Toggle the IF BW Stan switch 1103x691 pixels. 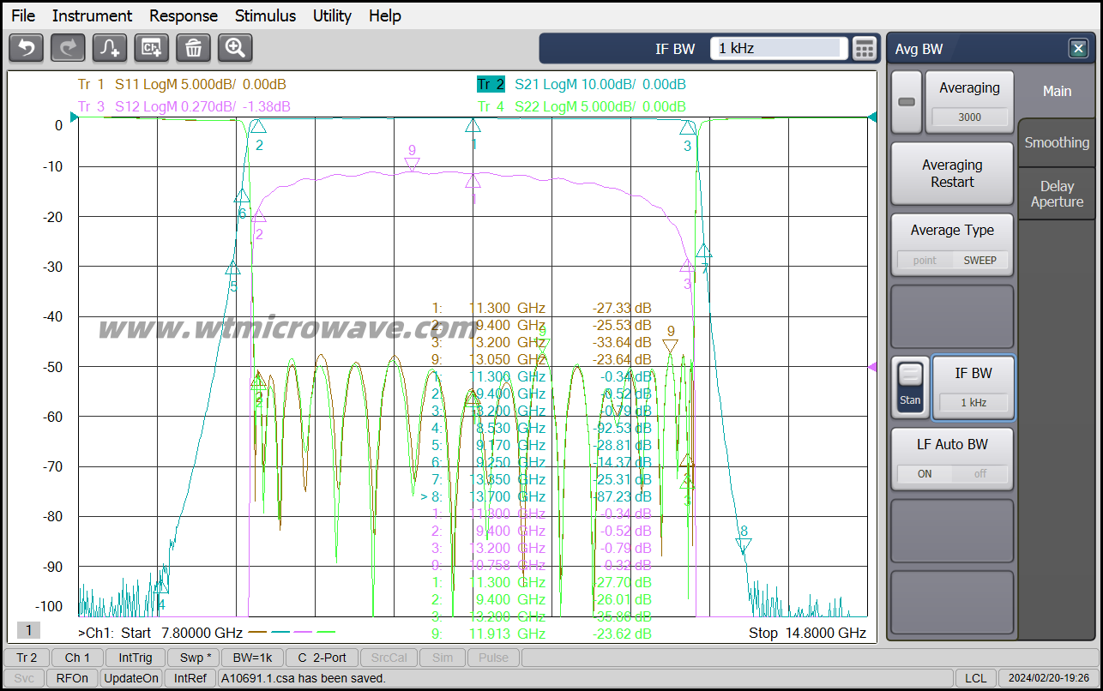coord(910,388)
